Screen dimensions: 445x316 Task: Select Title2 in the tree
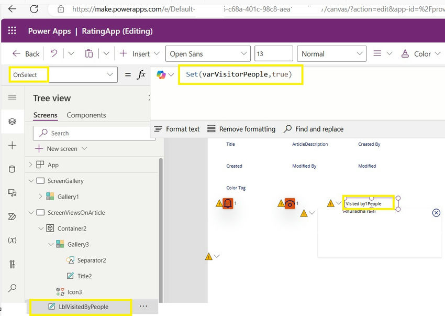coord(84,276)
